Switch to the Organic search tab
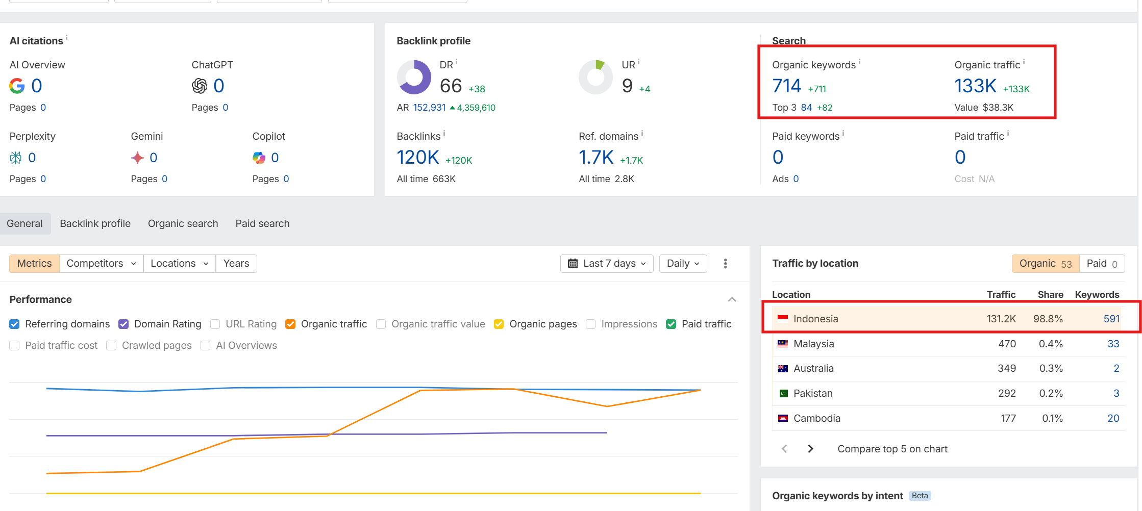 pyautogui.click(x=183, y=223)
